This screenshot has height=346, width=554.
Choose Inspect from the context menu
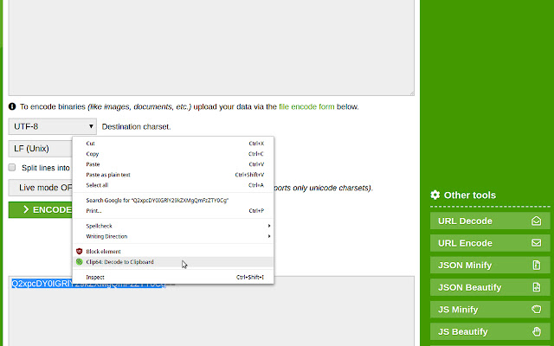[x=173, y=277]
